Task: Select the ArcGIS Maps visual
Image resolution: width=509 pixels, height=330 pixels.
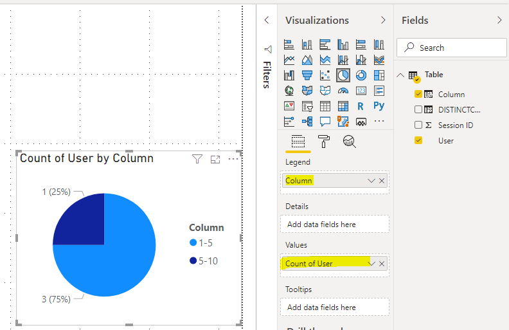Action: click(x=343, y=122)
